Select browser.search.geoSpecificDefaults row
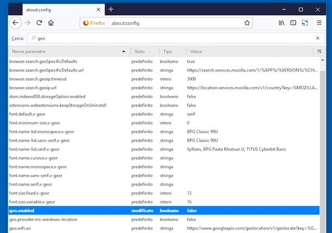 tap(164, 62)
